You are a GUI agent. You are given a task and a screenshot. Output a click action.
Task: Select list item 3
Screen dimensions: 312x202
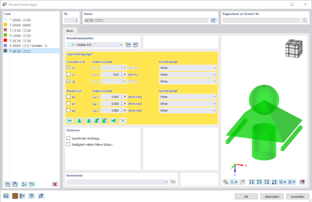pos(31,30)
